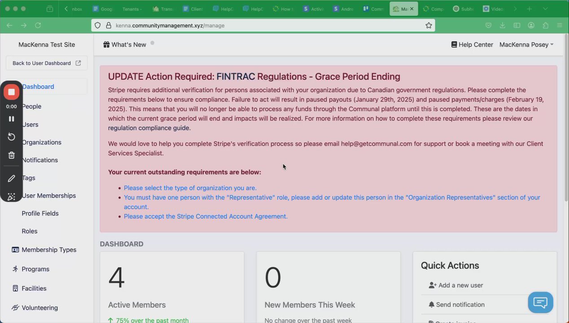
Task: Open the tracking protection shield icon
Action: (98, 26)
